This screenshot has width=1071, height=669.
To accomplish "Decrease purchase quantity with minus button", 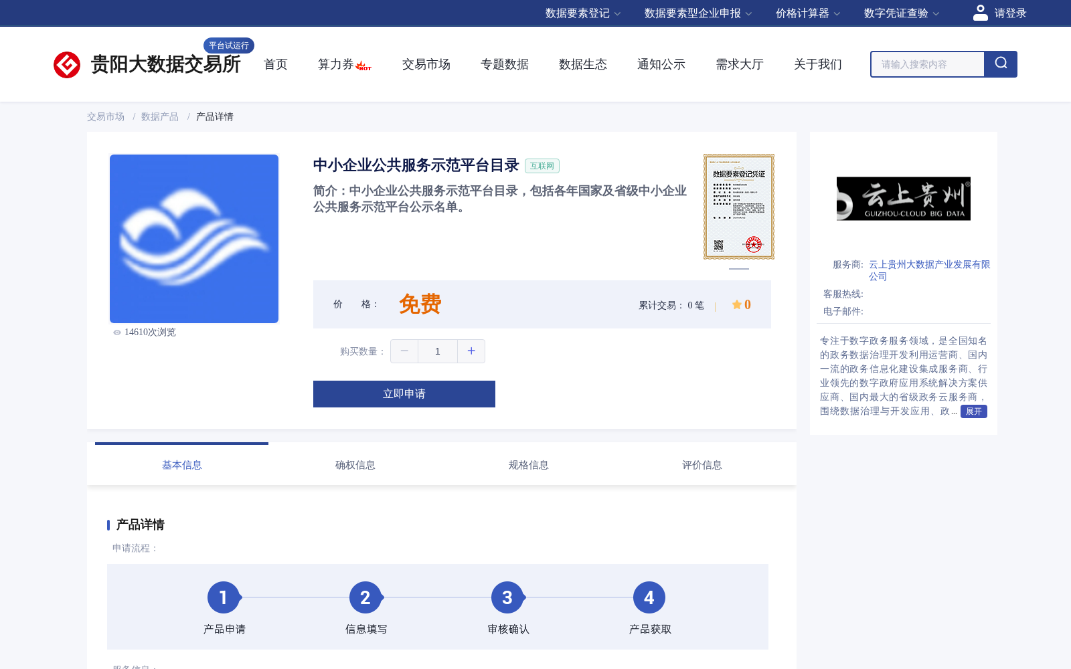I will tap(404, 351).
